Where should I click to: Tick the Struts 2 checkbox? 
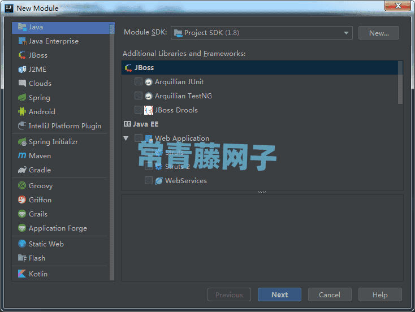pyautogui.click(x=149, y=166)
